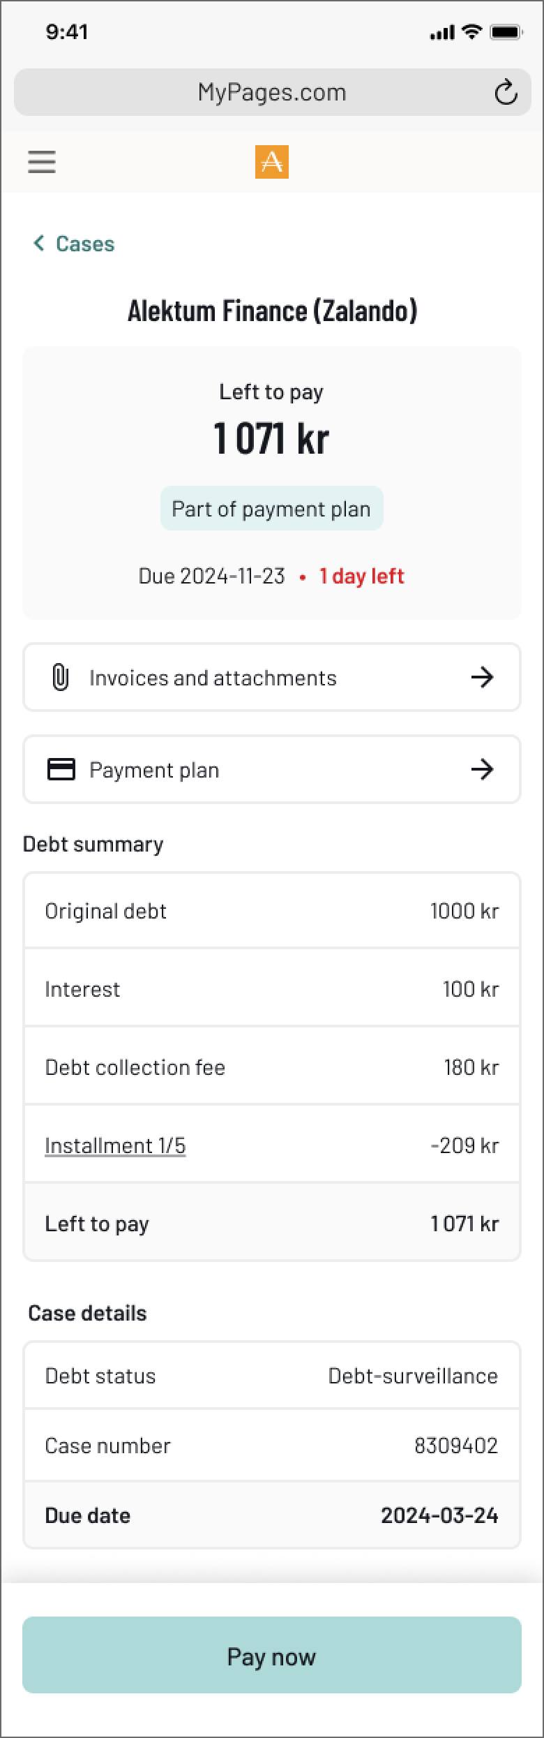Screen dimensions: 544x1738
Task: Tap the battery icon in status bar
Action: 506,32
